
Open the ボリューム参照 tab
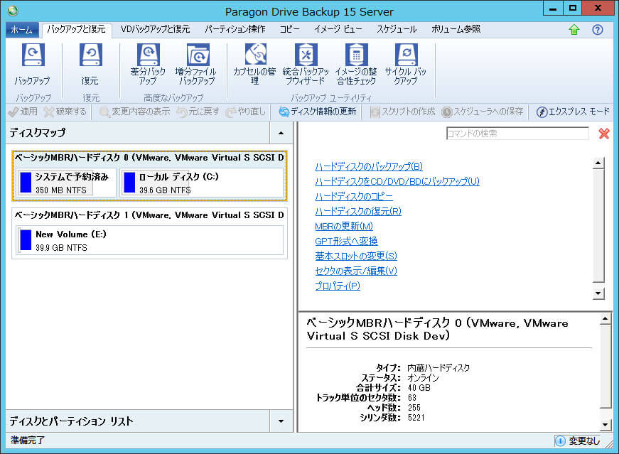tap(456, 29)
